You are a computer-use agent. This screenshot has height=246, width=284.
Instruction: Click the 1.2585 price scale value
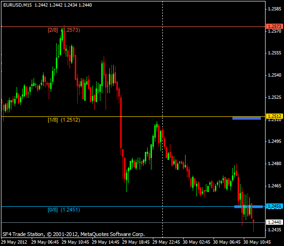point(275,9)
